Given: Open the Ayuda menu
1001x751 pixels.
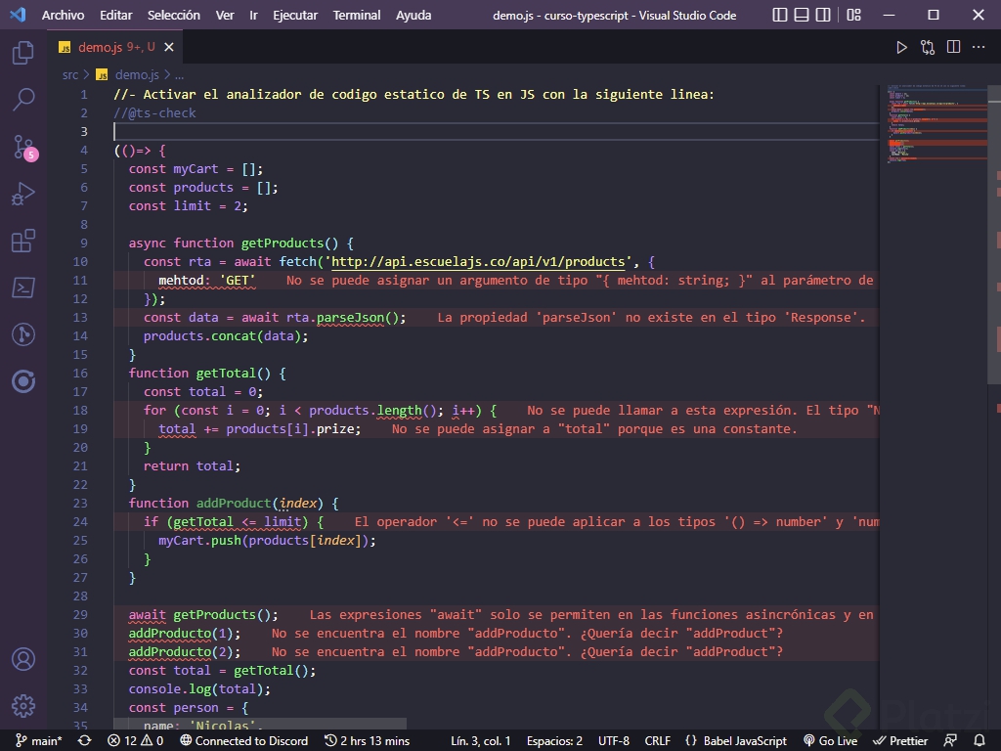Looking at the screenshot, I should [x=413, y=16].
